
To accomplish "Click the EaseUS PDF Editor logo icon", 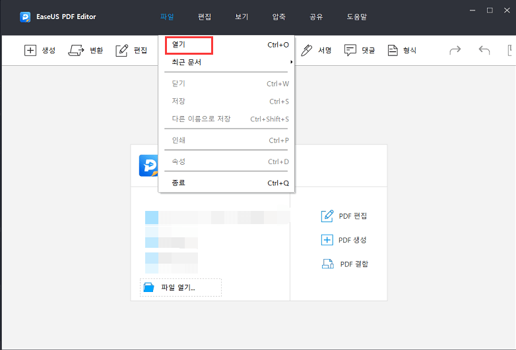I will click(x=26, y=16).
